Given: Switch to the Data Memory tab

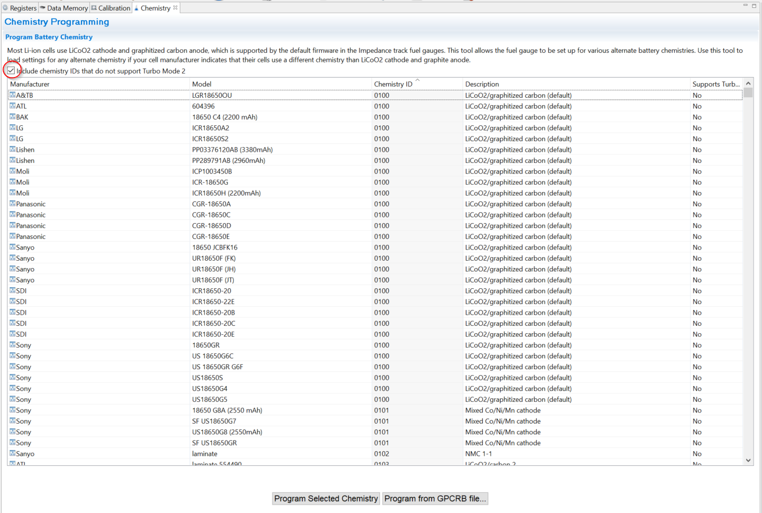Looking at the screenshot, I should [67, 8].
